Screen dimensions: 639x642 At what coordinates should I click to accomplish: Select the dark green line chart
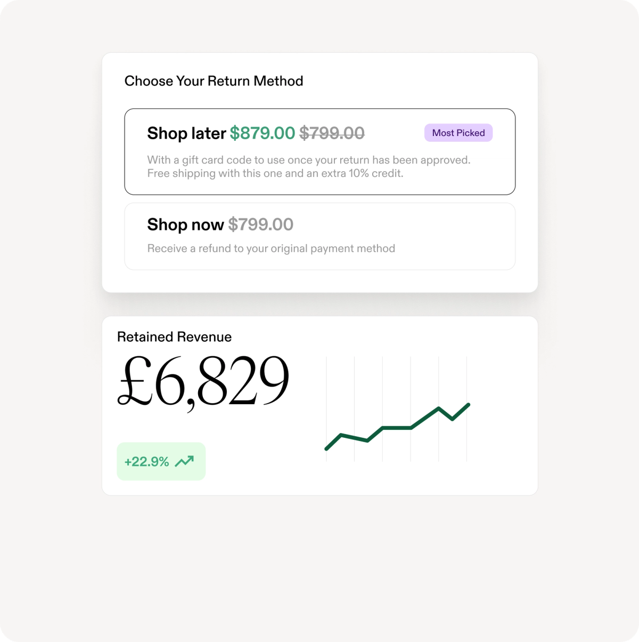click(x=397, y=427)
